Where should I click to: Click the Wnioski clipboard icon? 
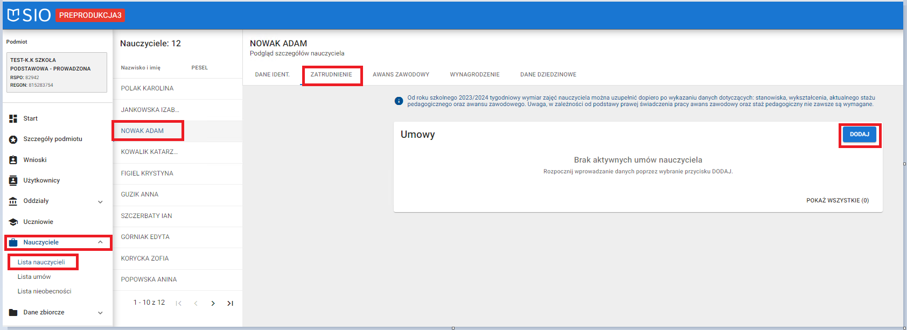[13, 160]
